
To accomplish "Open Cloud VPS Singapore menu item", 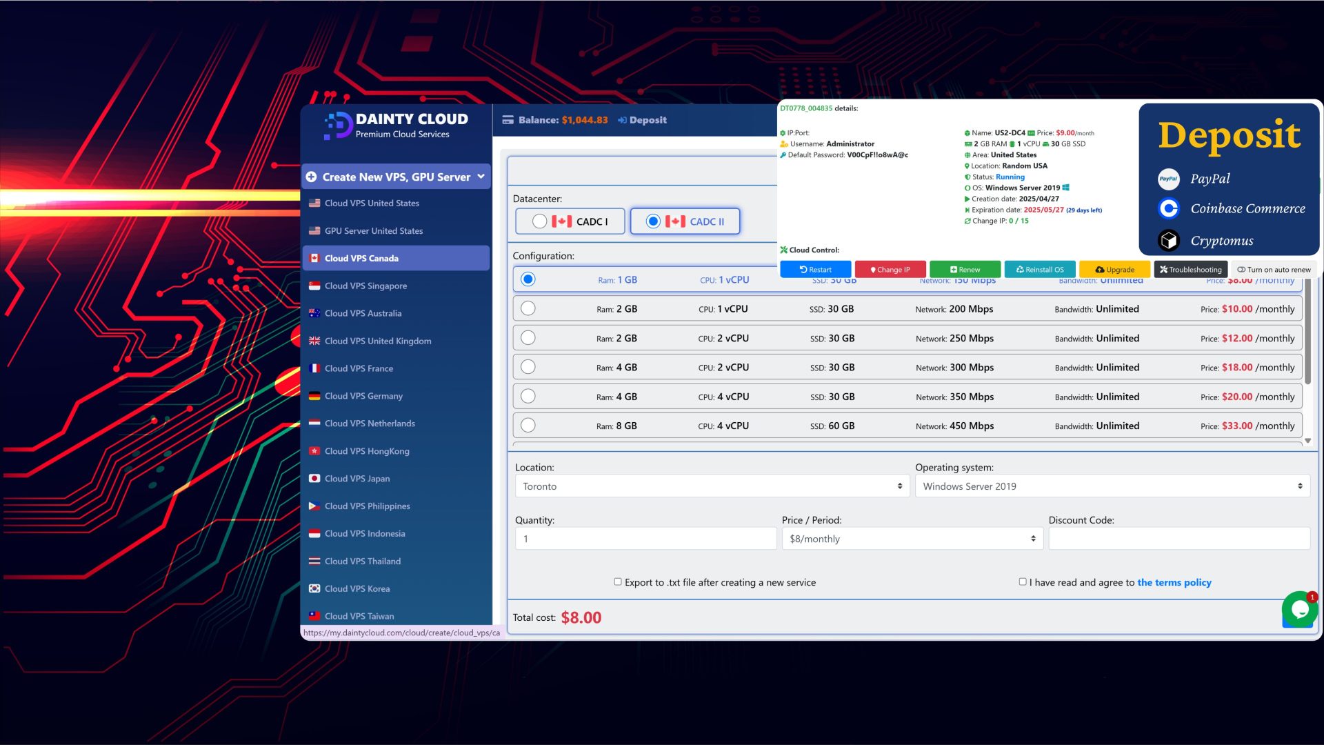I will (396, 286).
